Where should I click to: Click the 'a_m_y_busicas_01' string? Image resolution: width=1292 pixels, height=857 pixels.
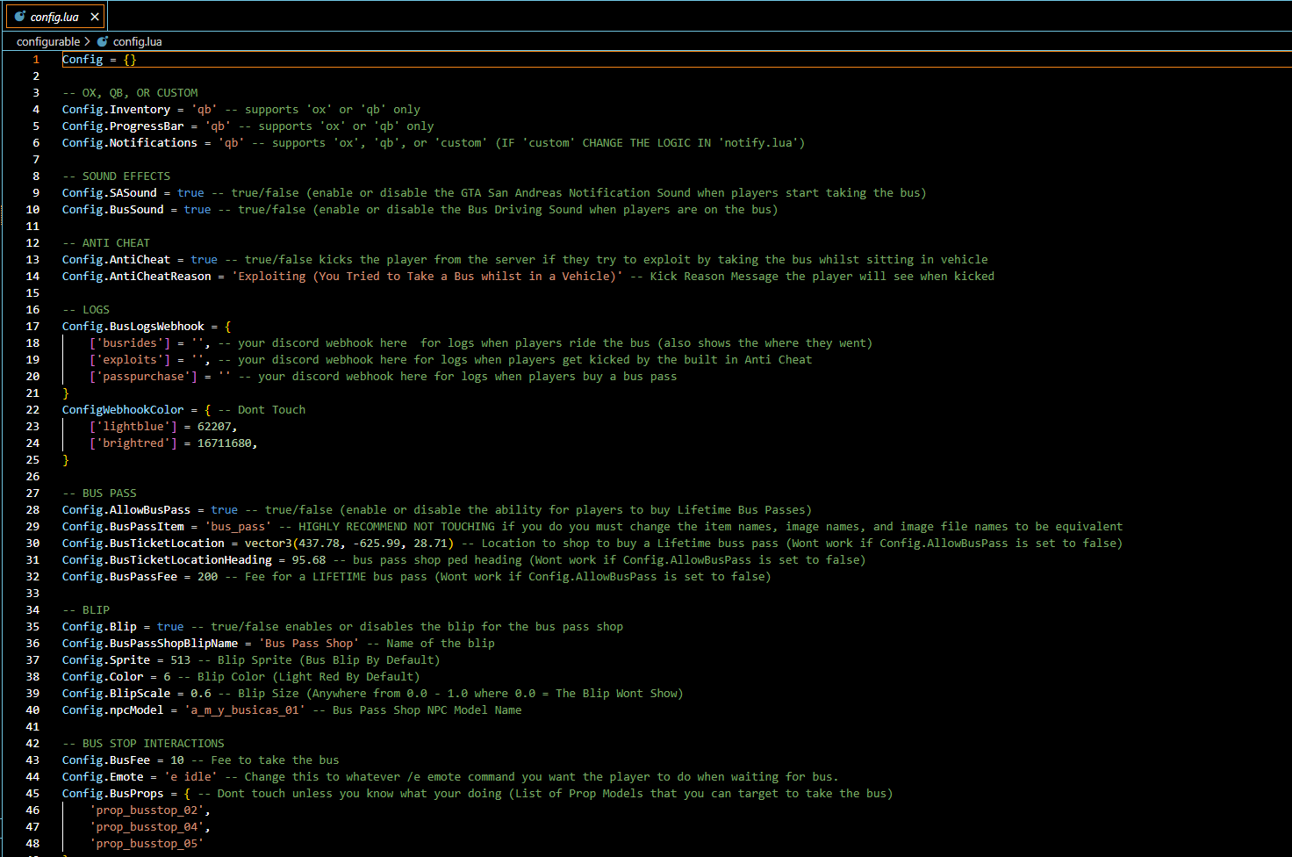(245, 710)
